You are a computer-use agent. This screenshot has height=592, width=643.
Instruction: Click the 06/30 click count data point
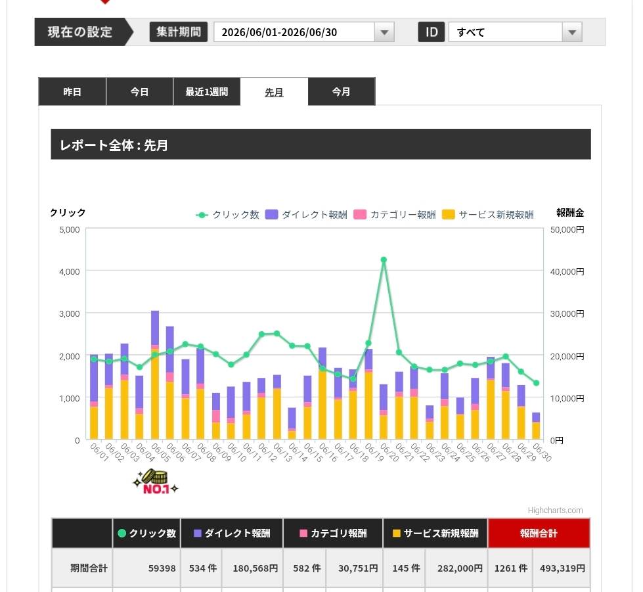point(536,383)
